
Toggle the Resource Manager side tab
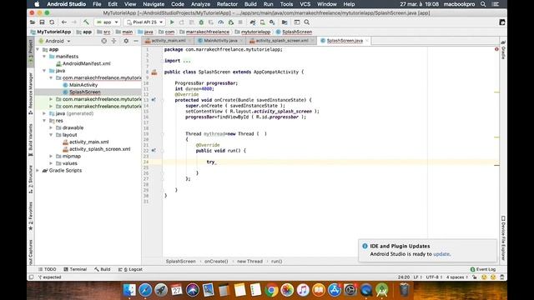(31, 93)
